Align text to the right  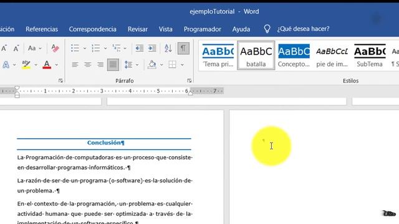[x=100, y=65]
